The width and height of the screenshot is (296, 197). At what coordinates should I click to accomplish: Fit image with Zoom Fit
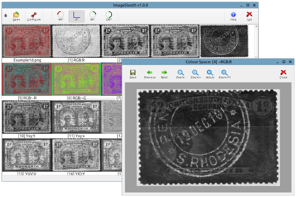(224, 74)
